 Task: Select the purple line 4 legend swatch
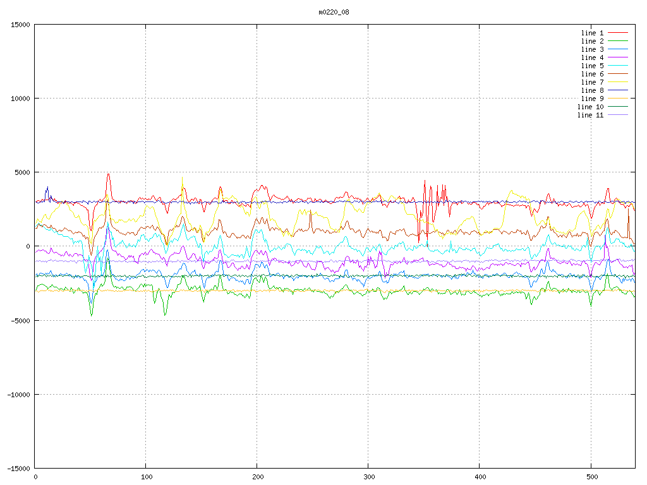point(618,57)
